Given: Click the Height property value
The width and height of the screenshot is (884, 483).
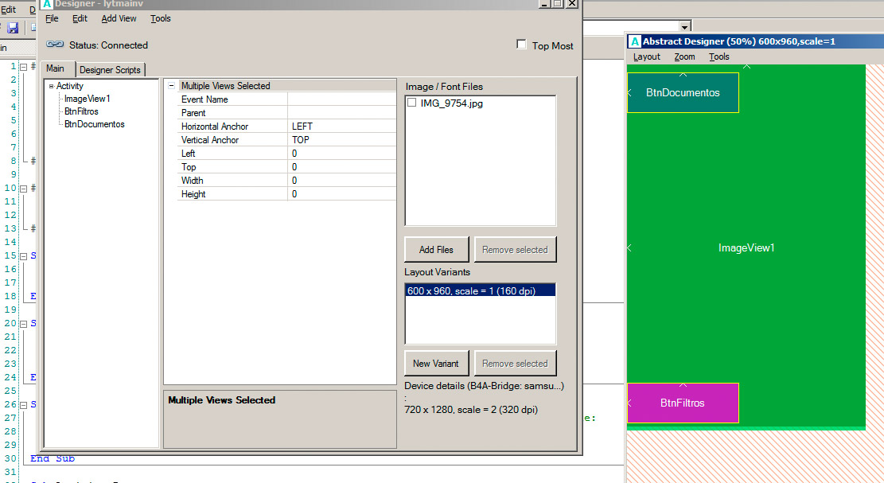Looking at the screenshot, I should pyautogui.click(x=341, y=194).
